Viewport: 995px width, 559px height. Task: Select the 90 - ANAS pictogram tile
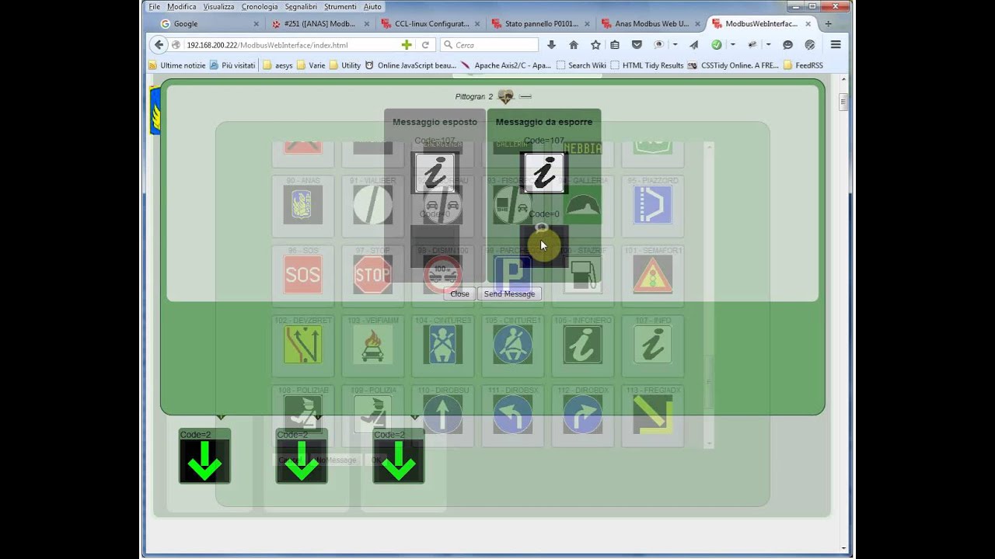click(302, 205)
